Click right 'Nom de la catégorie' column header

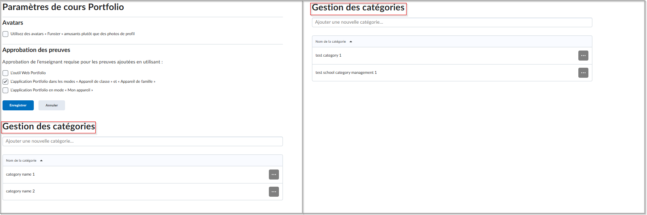tap(331, 42)
